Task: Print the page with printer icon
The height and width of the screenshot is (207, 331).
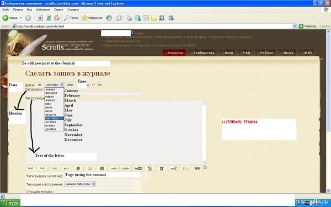Action: pos(129,18)
